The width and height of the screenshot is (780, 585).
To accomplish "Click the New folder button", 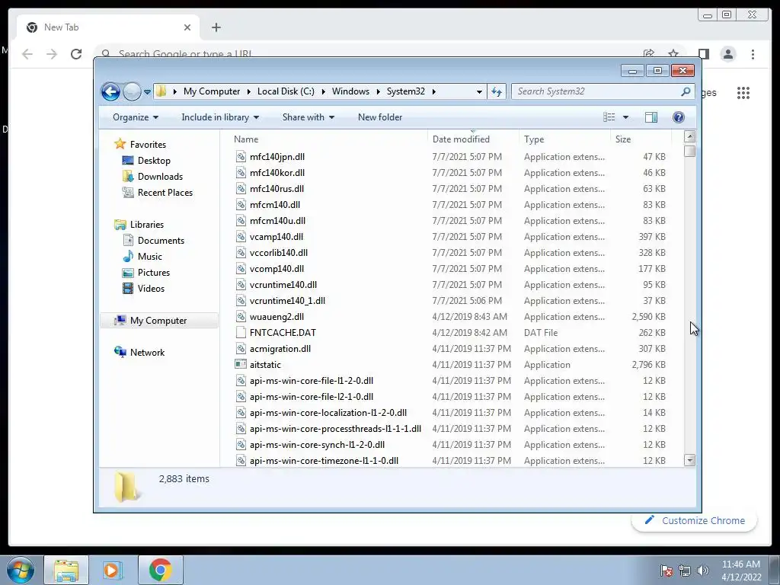I will [x=380, y=117].
